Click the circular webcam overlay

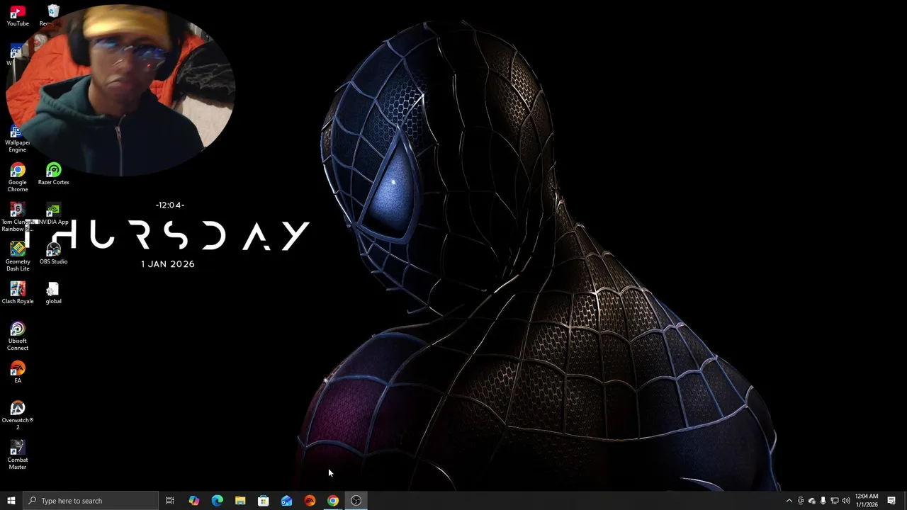tap(120, 90)
